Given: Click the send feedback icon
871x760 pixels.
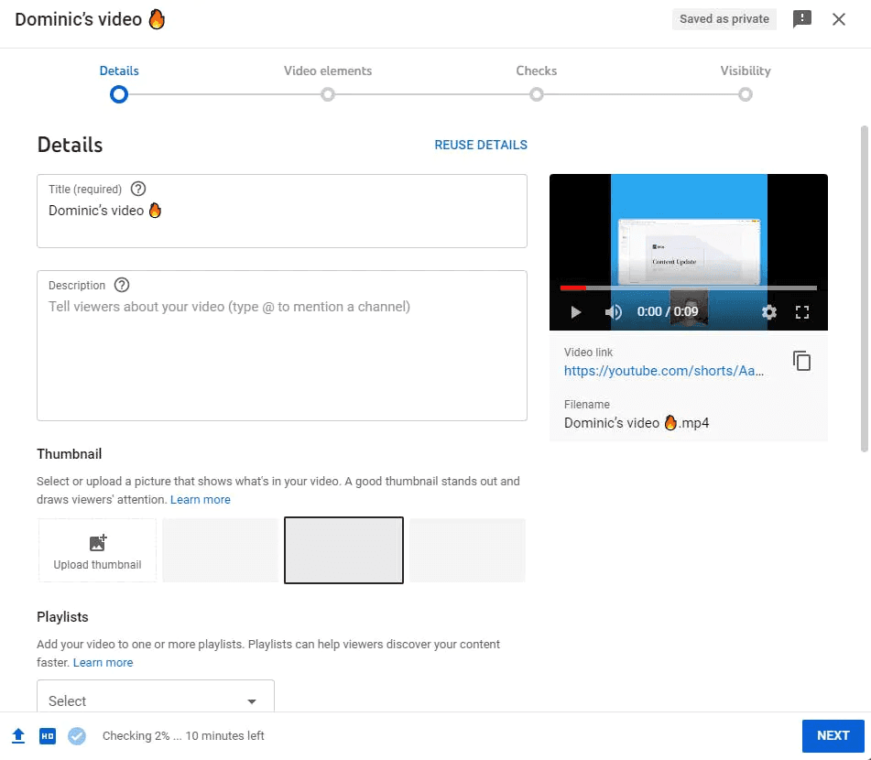Looking at the screenshot, I should click(801, 19).
